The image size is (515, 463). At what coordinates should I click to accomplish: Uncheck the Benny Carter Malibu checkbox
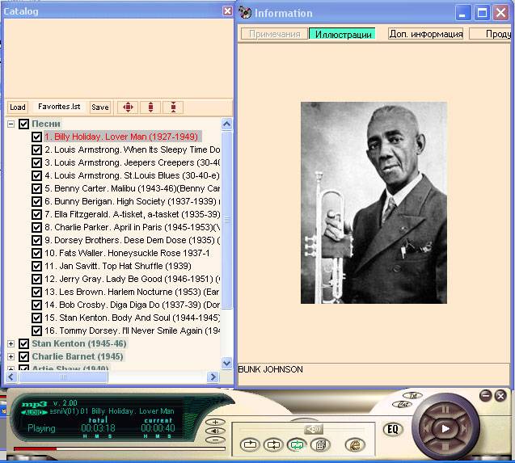pyautogui.click(x=36, y=188)
